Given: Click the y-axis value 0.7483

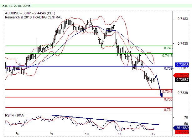Looking at the screenshot, I should (x=183, y=19).
